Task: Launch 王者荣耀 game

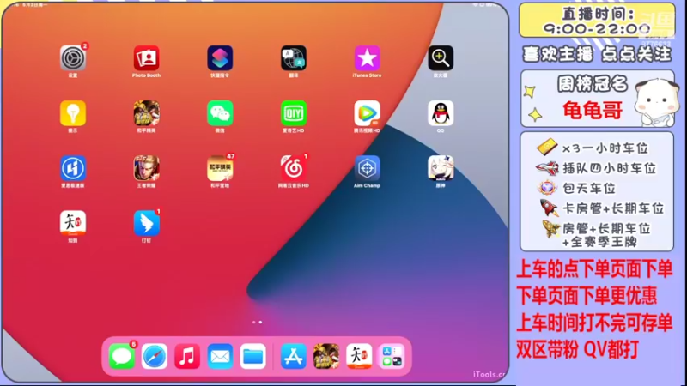Action: pyautogui.click(x=146, y=168)
